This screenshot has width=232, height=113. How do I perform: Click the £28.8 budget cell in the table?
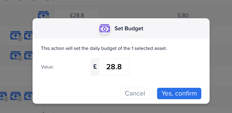77,15
